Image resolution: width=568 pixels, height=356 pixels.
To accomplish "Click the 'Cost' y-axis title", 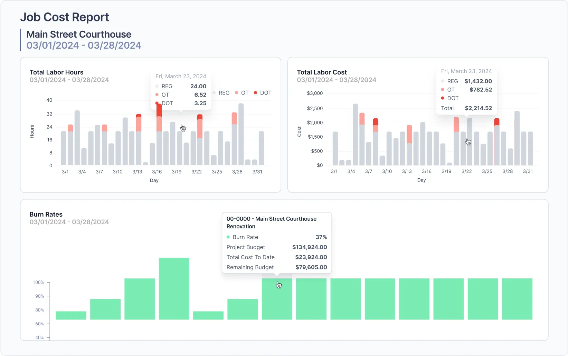I will tap(300, 131).
